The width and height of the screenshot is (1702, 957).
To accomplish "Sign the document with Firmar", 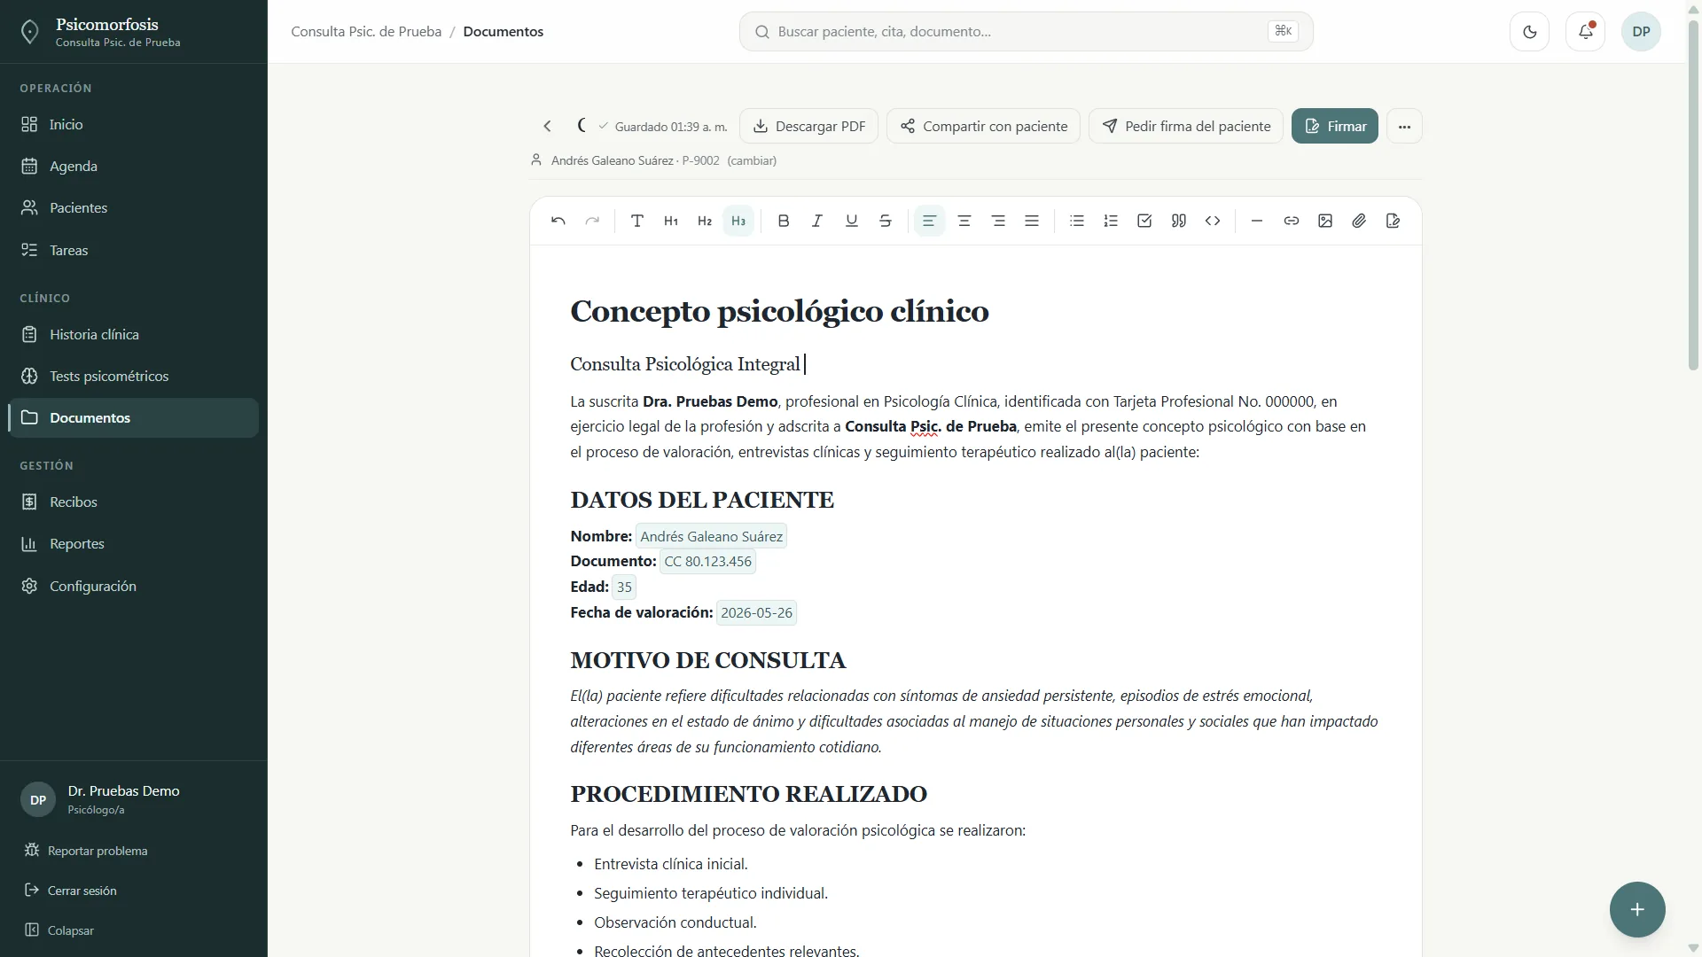I will coord(1335,127).
